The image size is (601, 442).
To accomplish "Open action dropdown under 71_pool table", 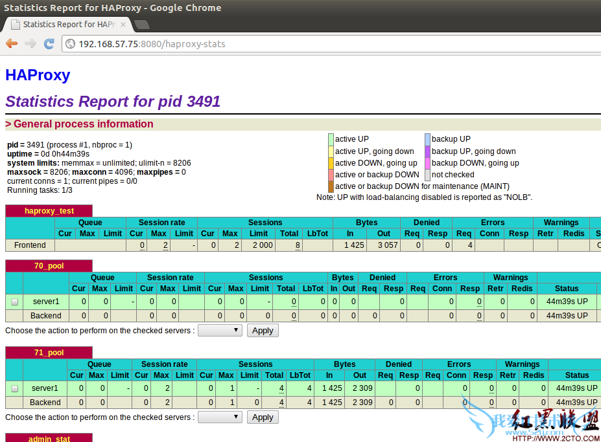I will click(220, 417).
